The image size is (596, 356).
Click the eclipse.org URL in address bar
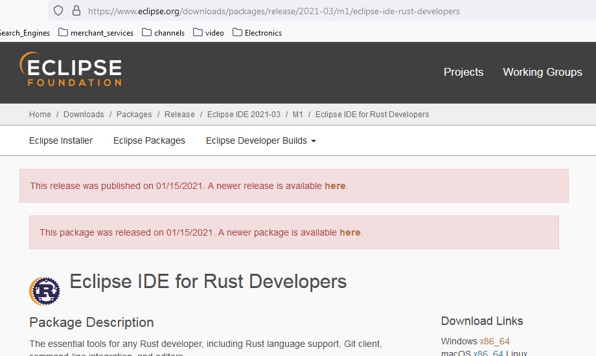[x=273, y=12]
